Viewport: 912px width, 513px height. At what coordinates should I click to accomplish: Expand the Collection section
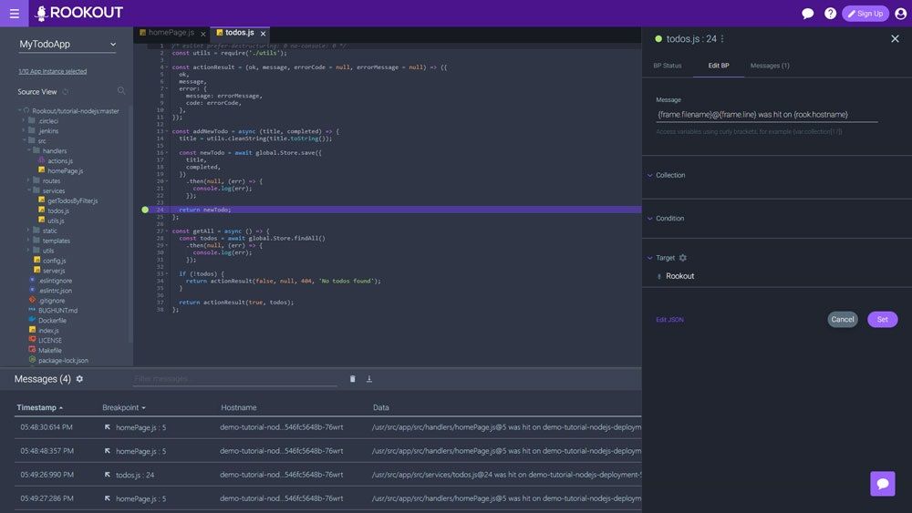click(667, 175)
